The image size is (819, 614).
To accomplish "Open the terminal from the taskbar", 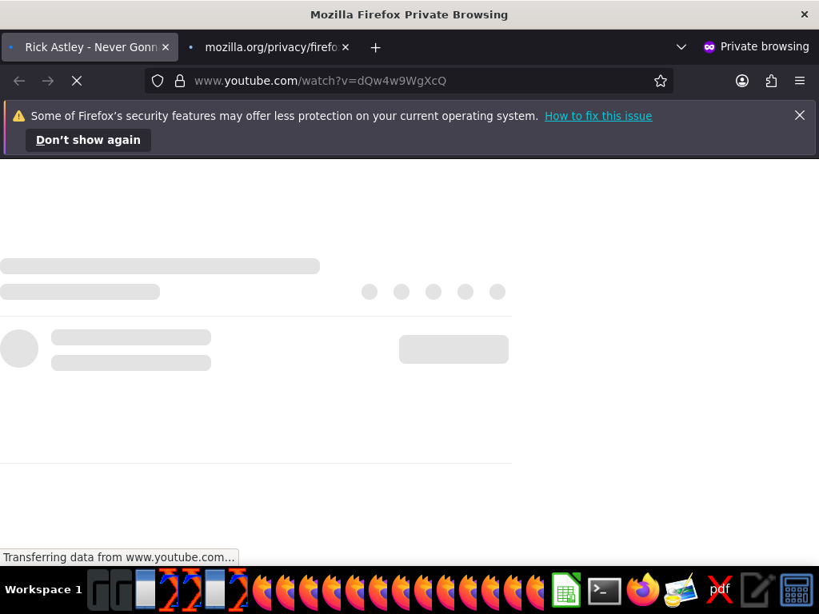I will point(605,591).
